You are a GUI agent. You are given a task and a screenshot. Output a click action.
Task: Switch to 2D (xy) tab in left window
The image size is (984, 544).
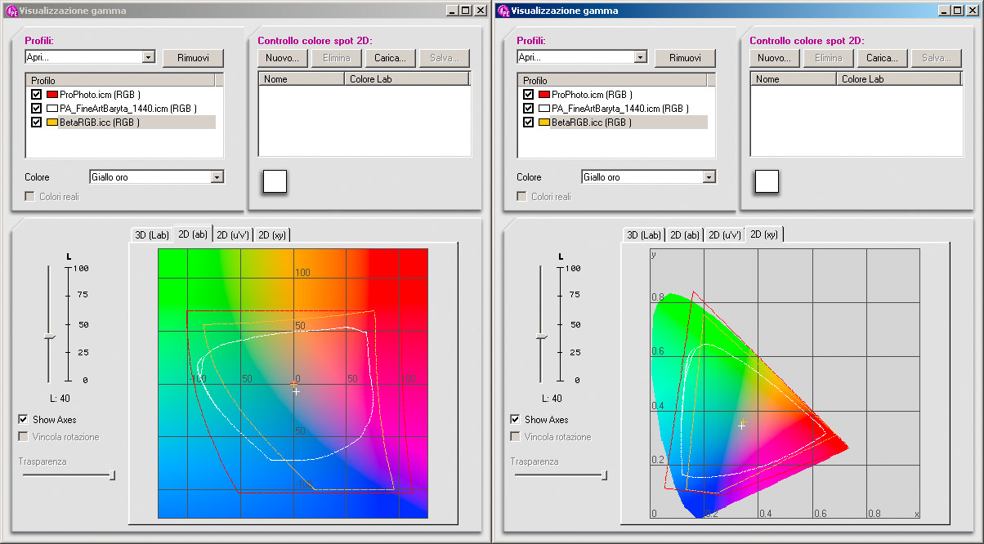tap(272, 235)
